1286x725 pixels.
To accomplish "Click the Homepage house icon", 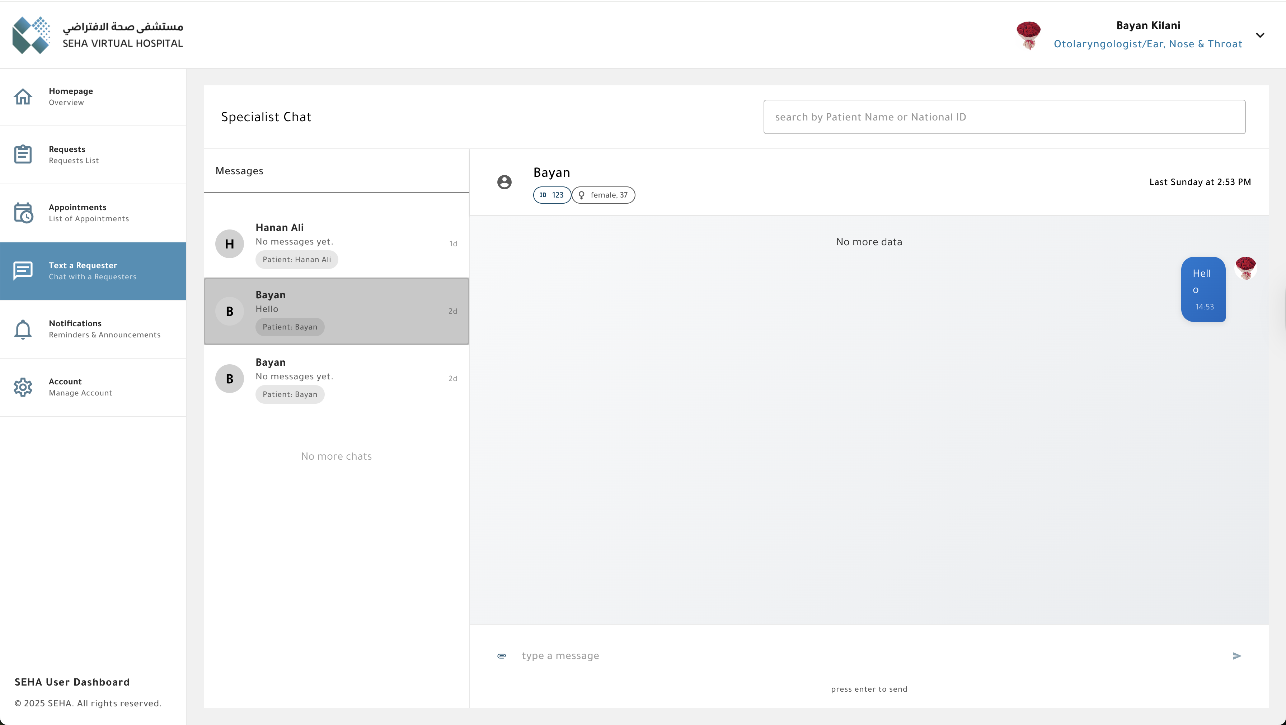I will point(23,96).
